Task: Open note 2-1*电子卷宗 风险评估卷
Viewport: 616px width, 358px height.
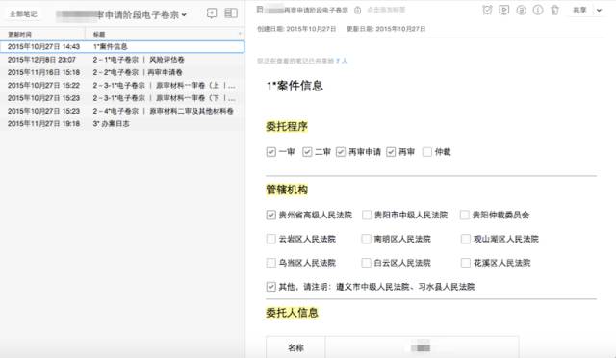Action: pyautogui.click(x=122, y=60)
